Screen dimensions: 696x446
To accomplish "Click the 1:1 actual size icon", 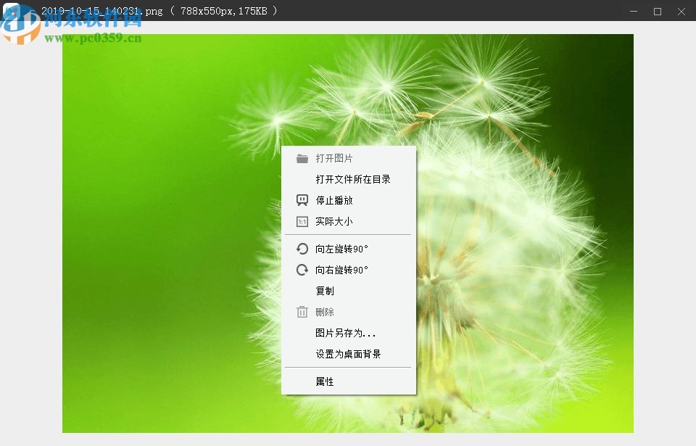I will coord(302,221).
